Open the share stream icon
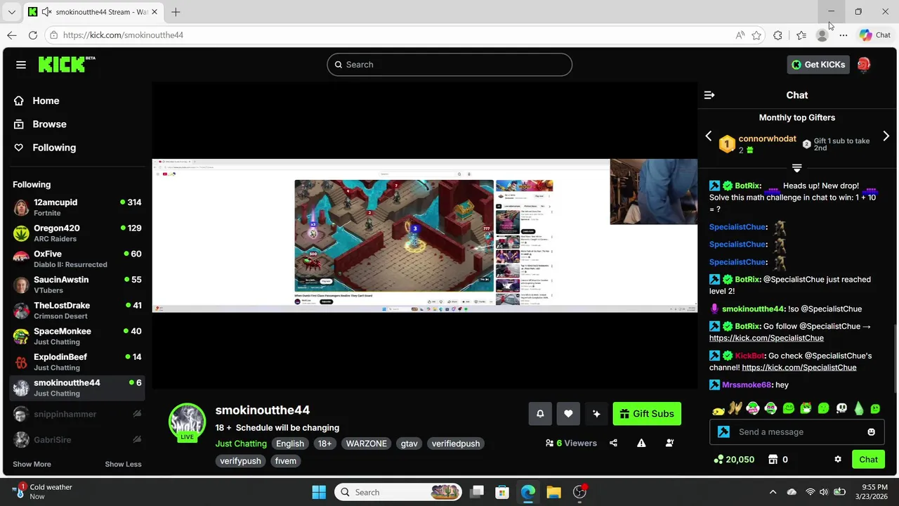The width and height of the screenshot is (899, 506). pyautogui.click(x=614, y=443)
